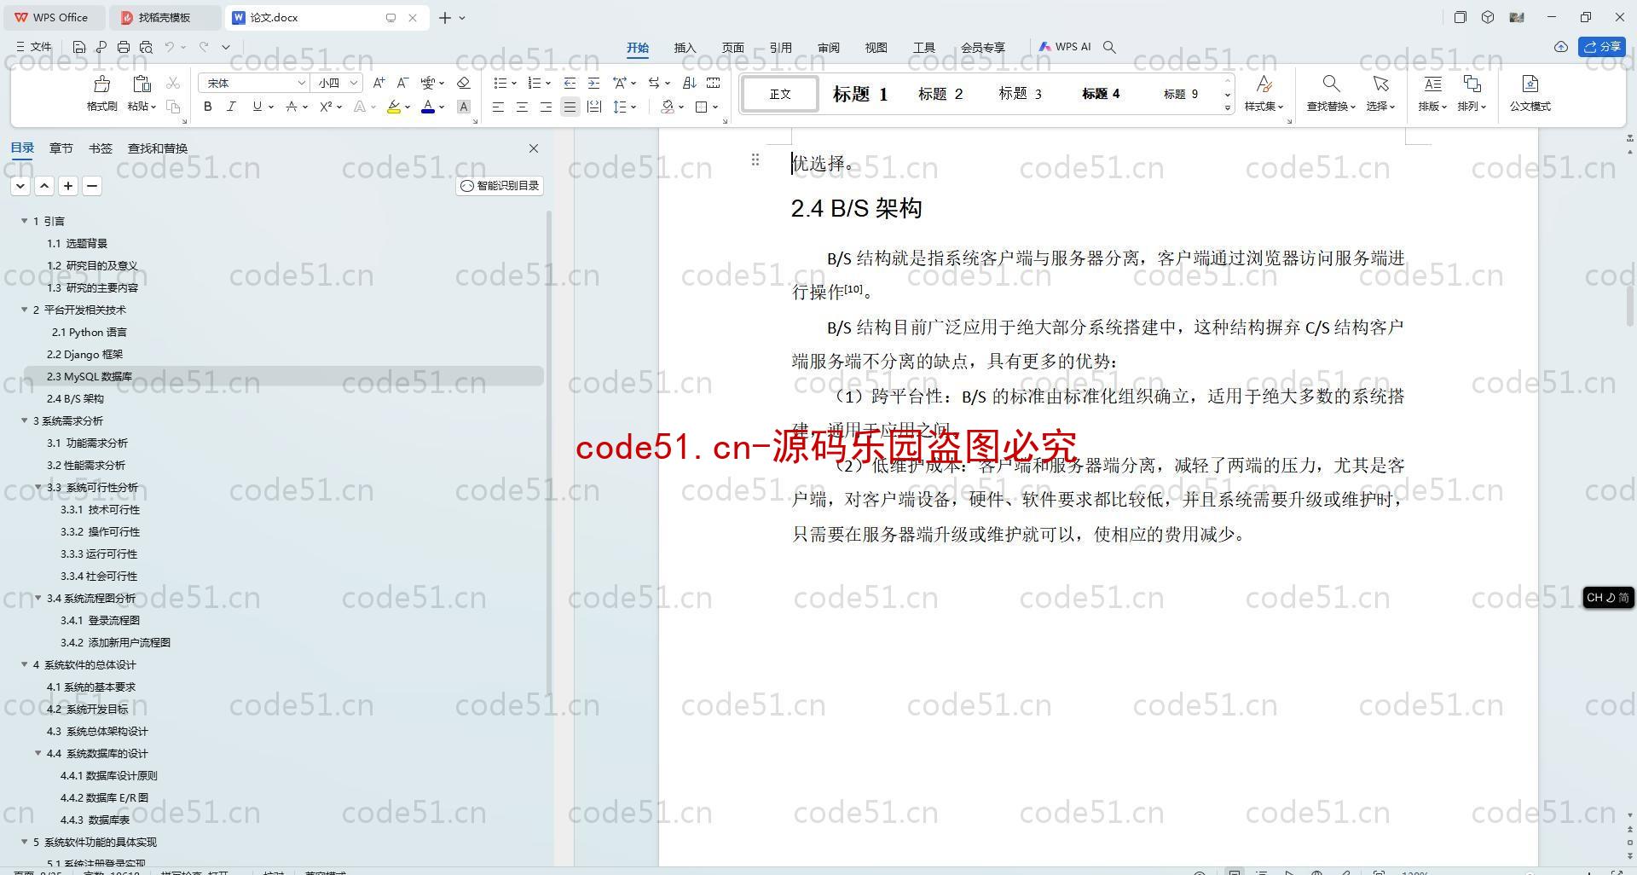Image resolution: width=1637 pixels, height=875 pixels.
Task: Click the 分享 (Share) button
Action: tap(1601, 47)
